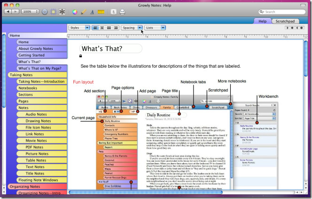Open the Home page under the Home section
312x199 pixels.
click(42, 42)
